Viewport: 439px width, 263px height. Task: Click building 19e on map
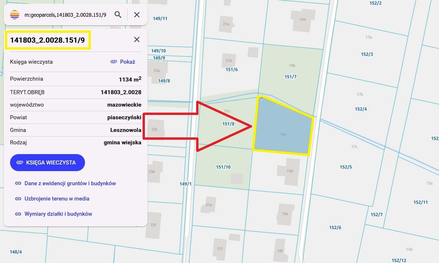click(x=285, y=214)
